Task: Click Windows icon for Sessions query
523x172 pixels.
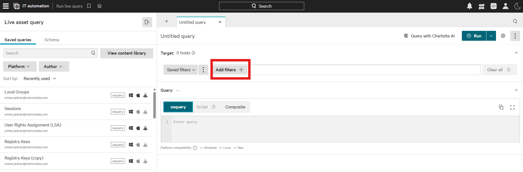Action: click(x=131, y=112)
